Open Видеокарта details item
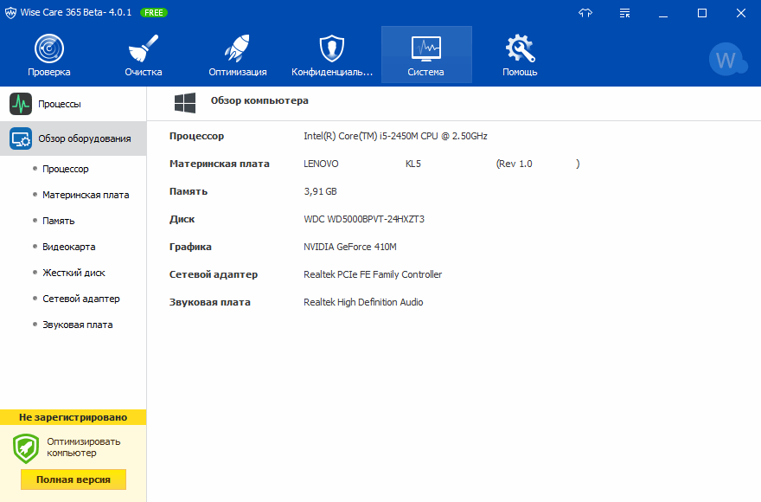The height and width of the screenshot is (502, 761). coord(69,247)
